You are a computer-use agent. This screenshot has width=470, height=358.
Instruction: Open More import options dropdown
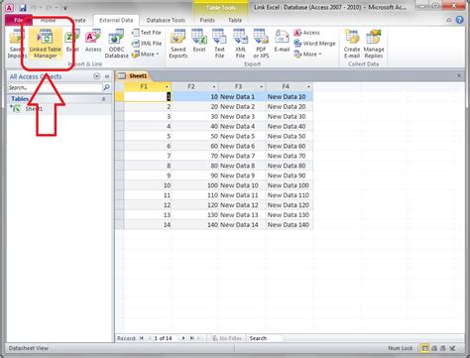pyautogui.click(x=146, y=55)
